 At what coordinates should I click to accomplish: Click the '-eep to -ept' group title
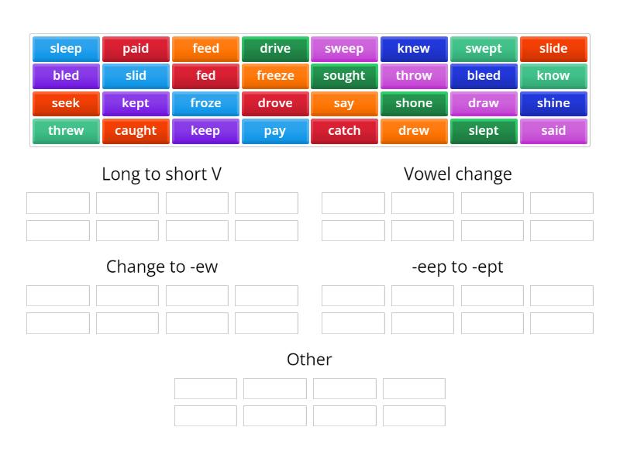coord(456,267)
